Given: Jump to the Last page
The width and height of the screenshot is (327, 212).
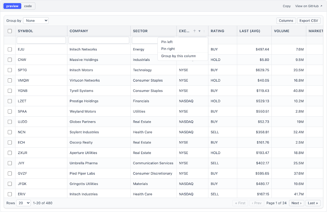Looking at the screenshot, I should (x=313, y=203).
